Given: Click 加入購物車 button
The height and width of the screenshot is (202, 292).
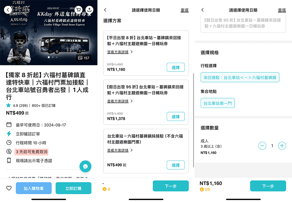Looking at the screenshot, I should 34,188.
